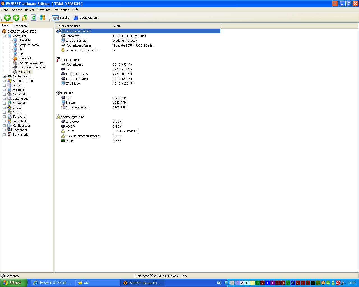Click the green Back arrow toolbar button
This screenshot has width=359, height=287.
coord(8,18)
